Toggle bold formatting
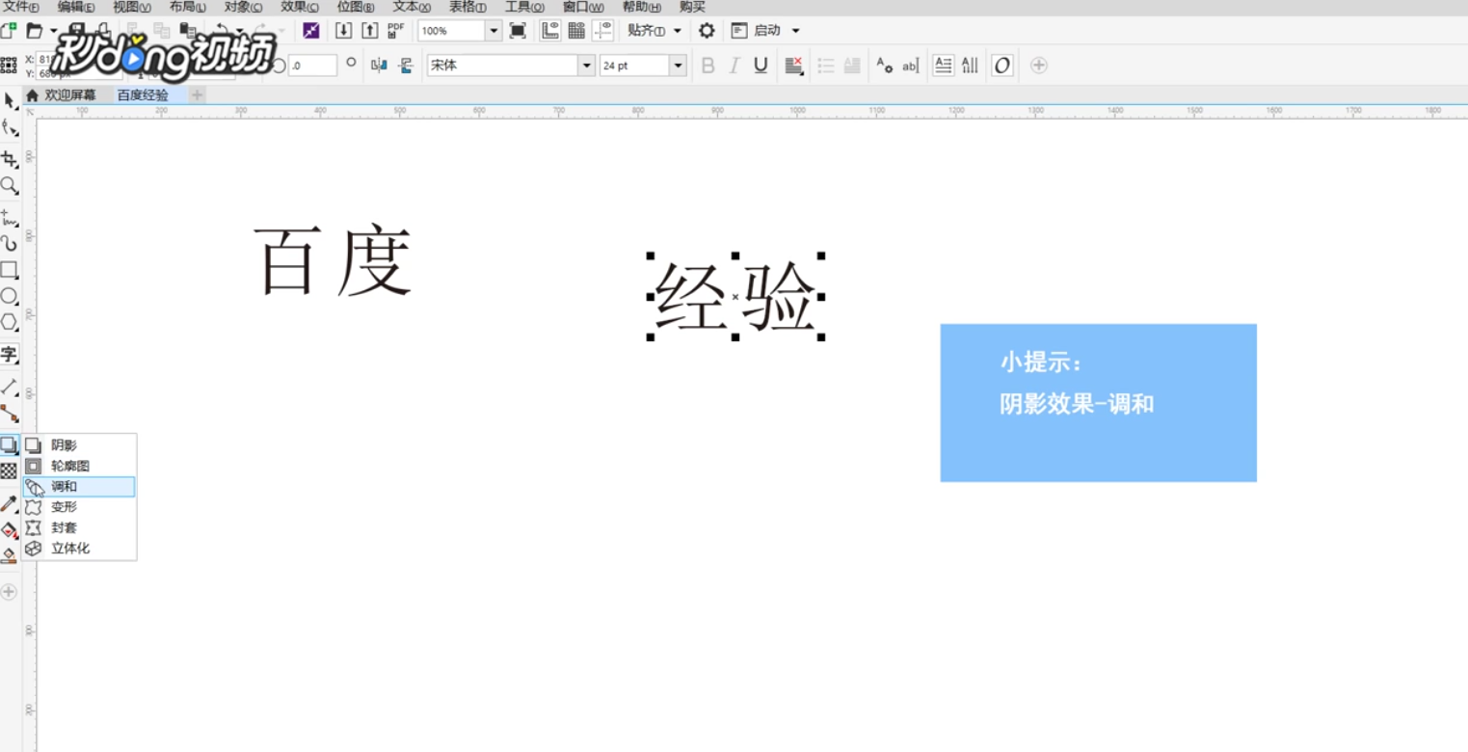The width and height of the screenshot is (1468, 752). [708, 66]
